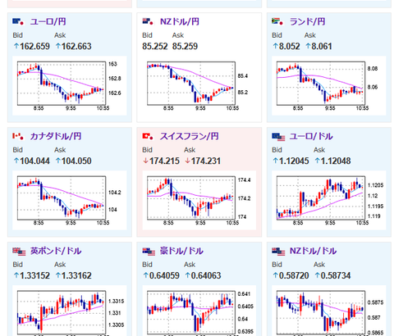View the ユーロ/ドル candlestick chart

coord(329,200)
